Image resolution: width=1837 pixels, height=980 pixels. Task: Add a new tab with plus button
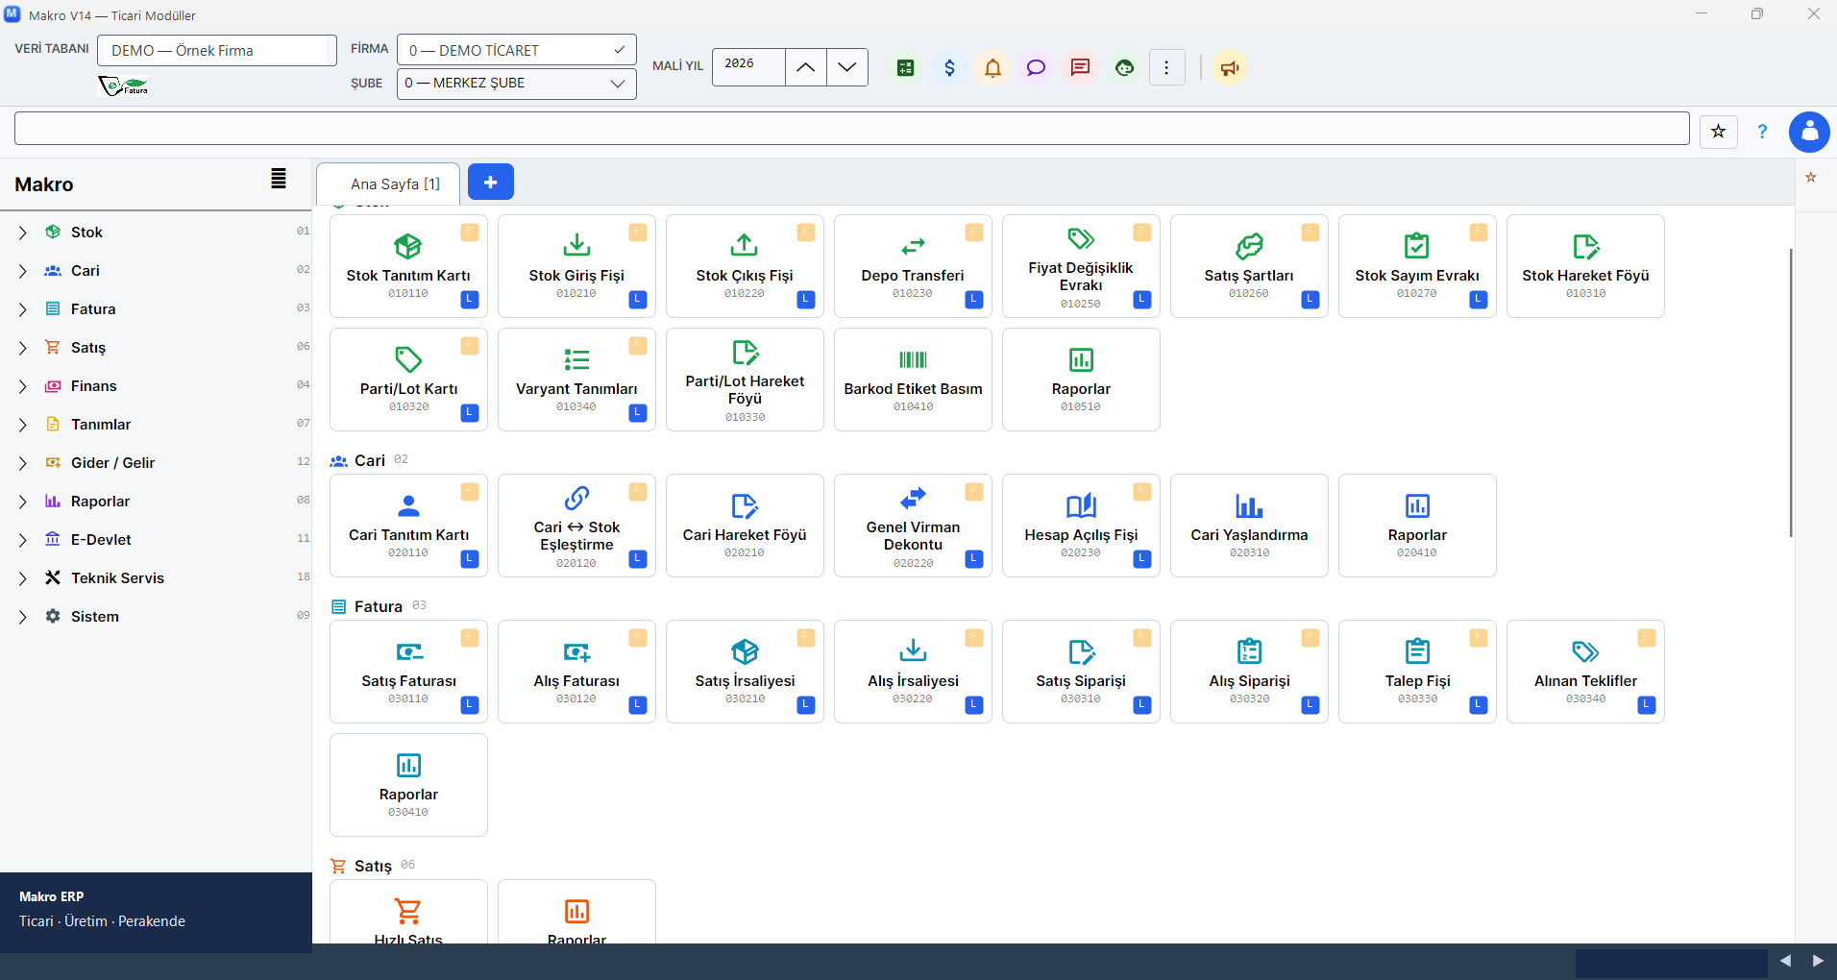491,182
